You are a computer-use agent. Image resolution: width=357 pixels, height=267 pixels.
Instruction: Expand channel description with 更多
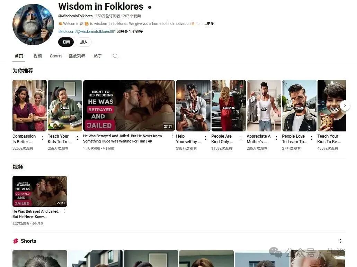coord(209,24)
